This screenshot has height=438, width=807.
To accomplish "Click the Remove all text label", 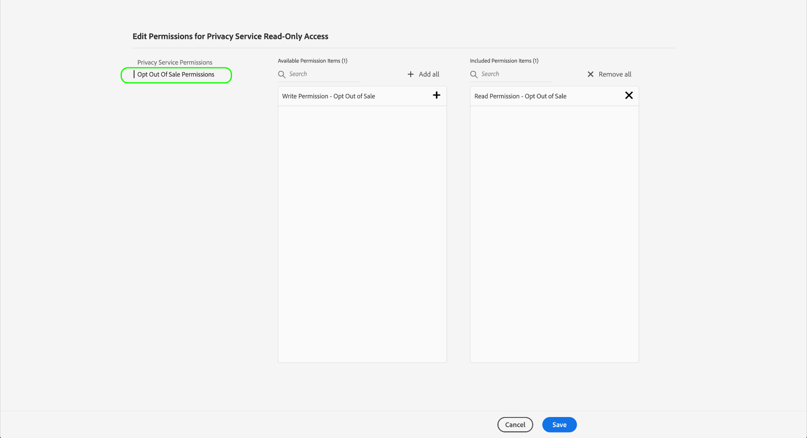I will pos(615,74).
